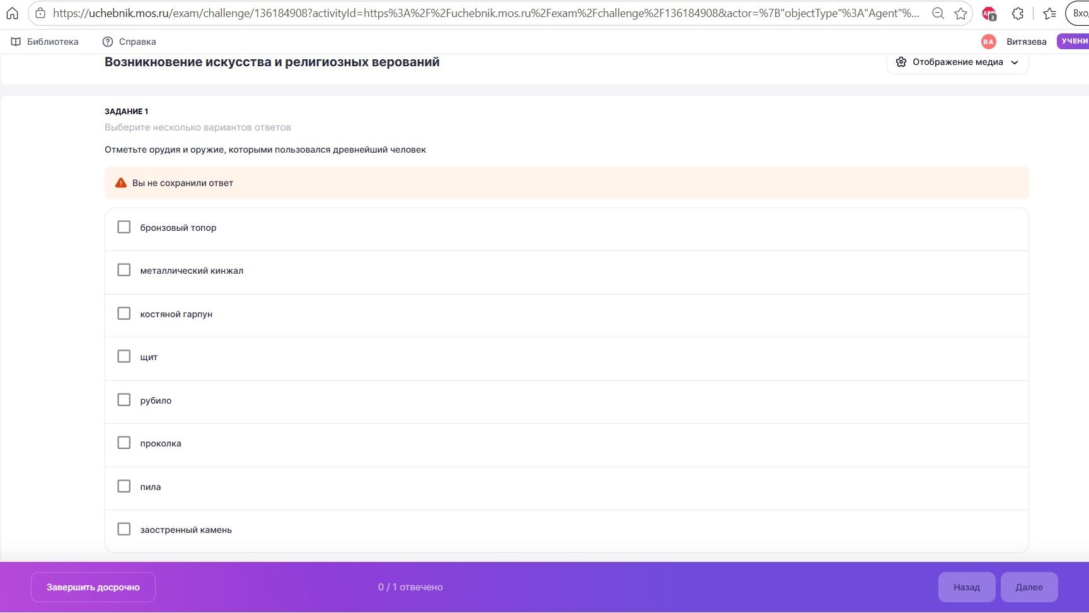Expand the Отображение медиа dropdown chevron
Screen dimensions: 1089x613
(1015, 62)
